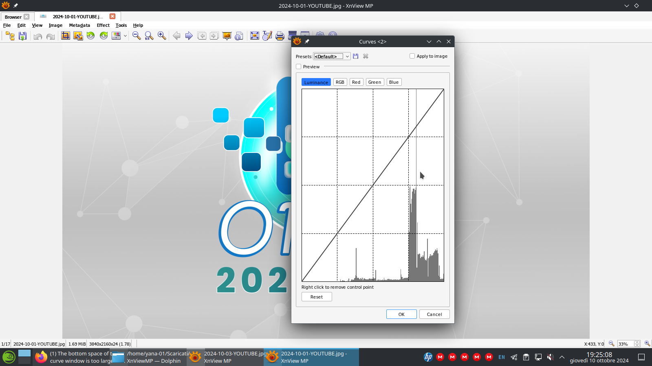Check the Apply to image option
Screen dimensions: 652x366
(x=412, y=56)
